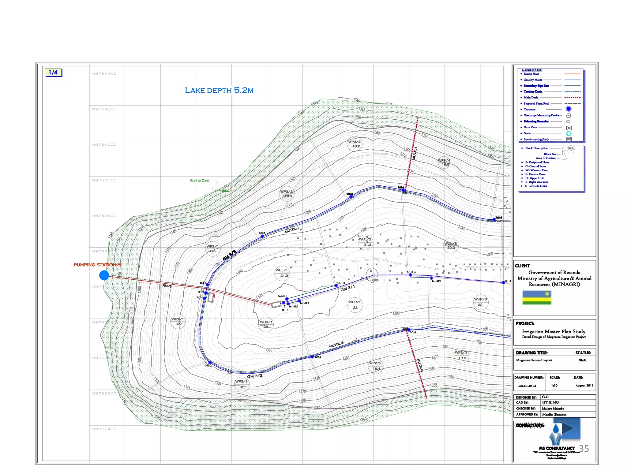The width and height of the screenshot is (627, 470).
Task: Click the Rwanda flag image
Action: (x=537, y=298)
